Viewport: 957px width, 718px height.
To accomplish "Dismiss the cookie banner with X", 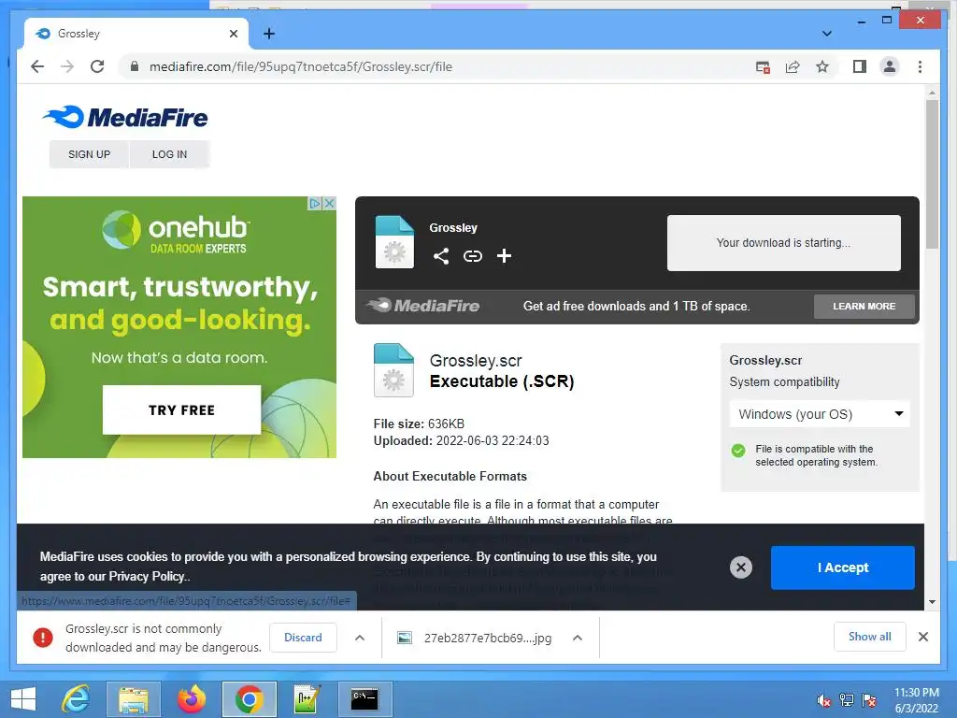I will point(741,567).
